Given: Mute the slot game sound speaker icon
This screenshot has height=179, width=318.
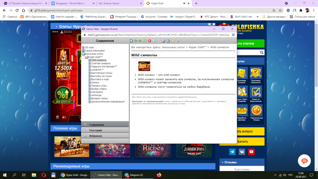Looking at the screenshot, I should tap(64, 117).
